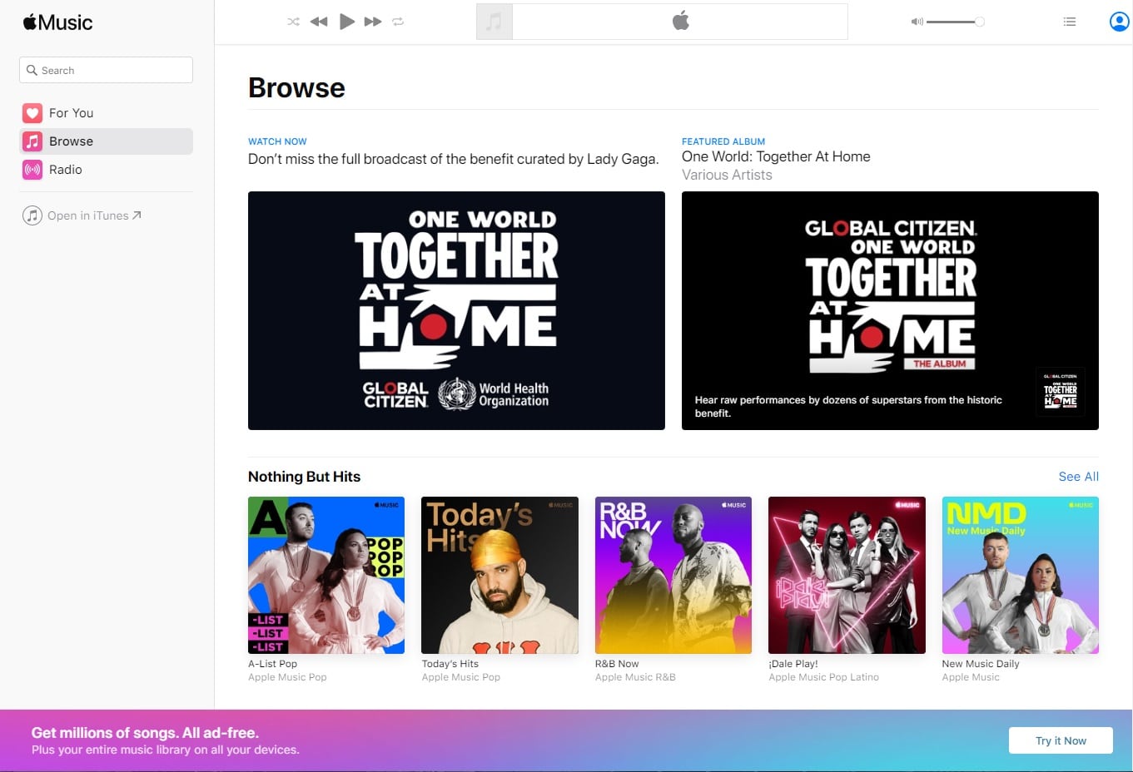Open the Today's Hits playlist cover
Image resolution: width=1133 pixels, height=772 pixels.
[x=499, y=575]
